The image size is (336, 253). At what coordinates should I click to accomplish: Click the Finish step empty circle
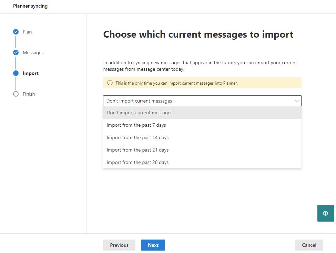[16, 94]
